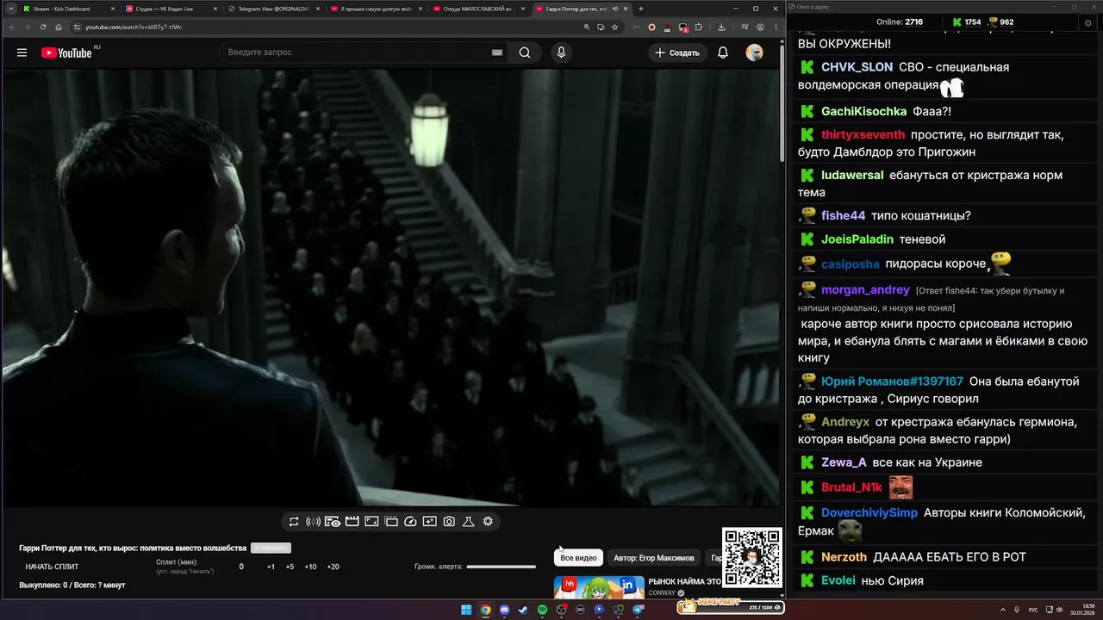The height and width of the screenshot is (620, 1103).
Task: Open the YouTube hamburger guide menu
Action: (x=22, y=53)
